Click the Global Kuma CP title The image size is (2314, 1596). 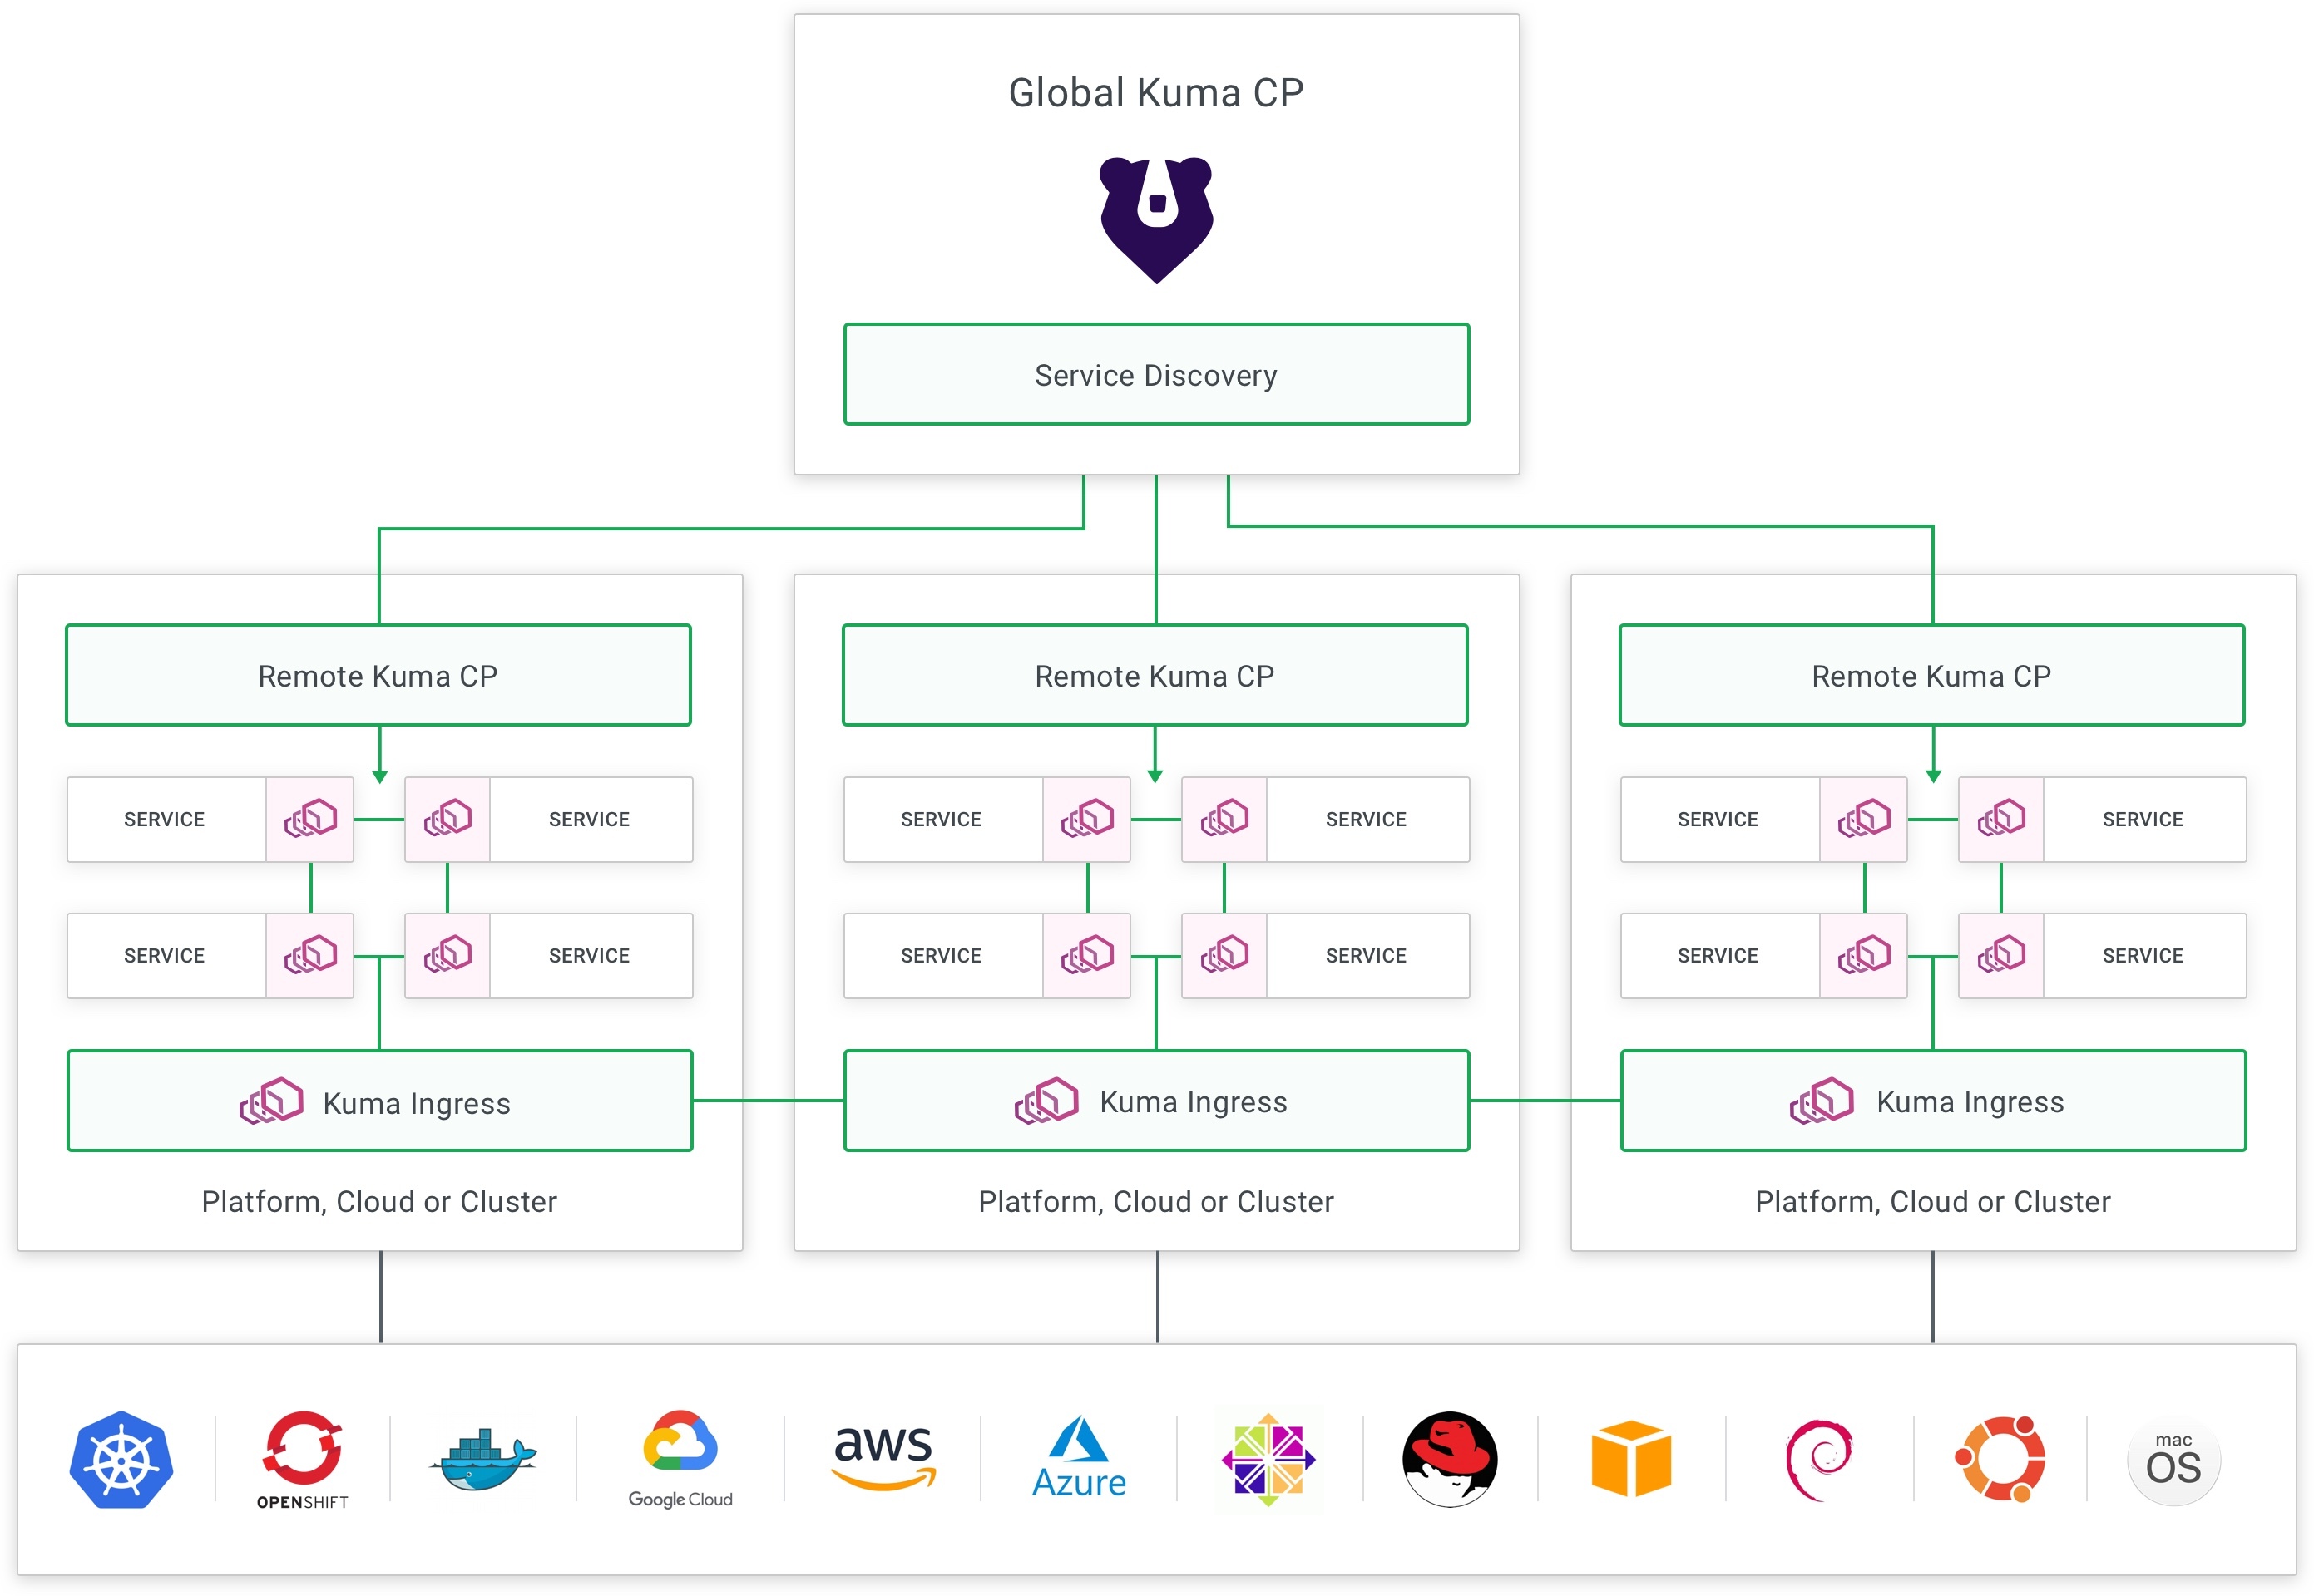pos(1155,93)
